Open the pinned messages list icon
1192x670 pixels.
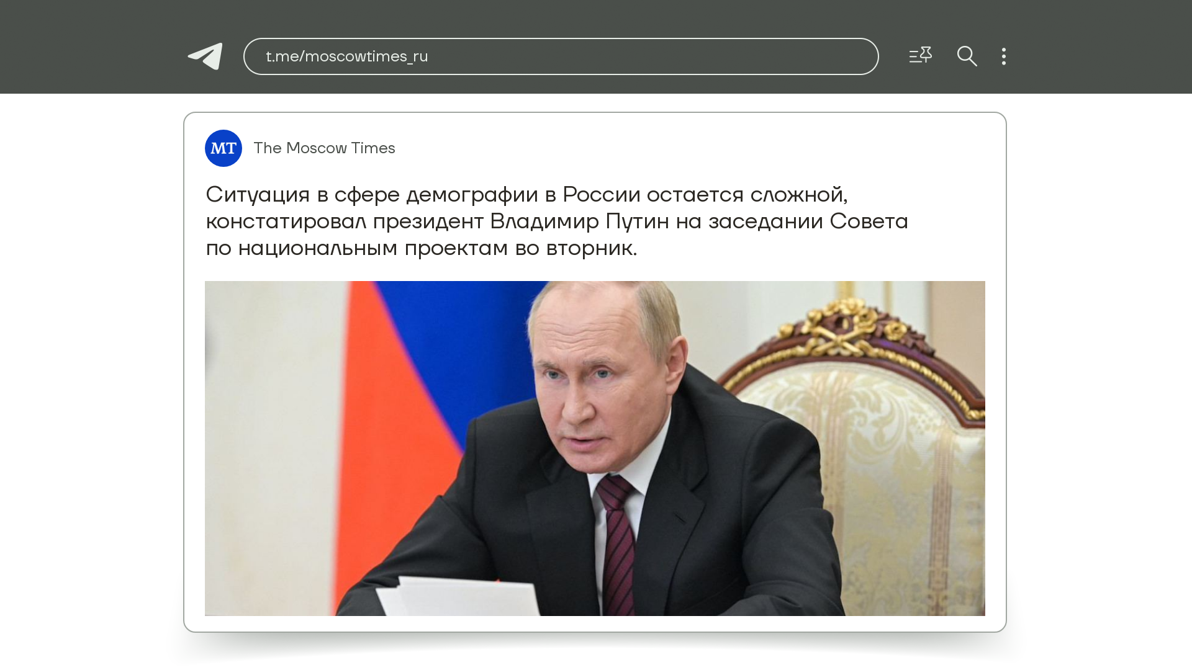click(920, 56)
